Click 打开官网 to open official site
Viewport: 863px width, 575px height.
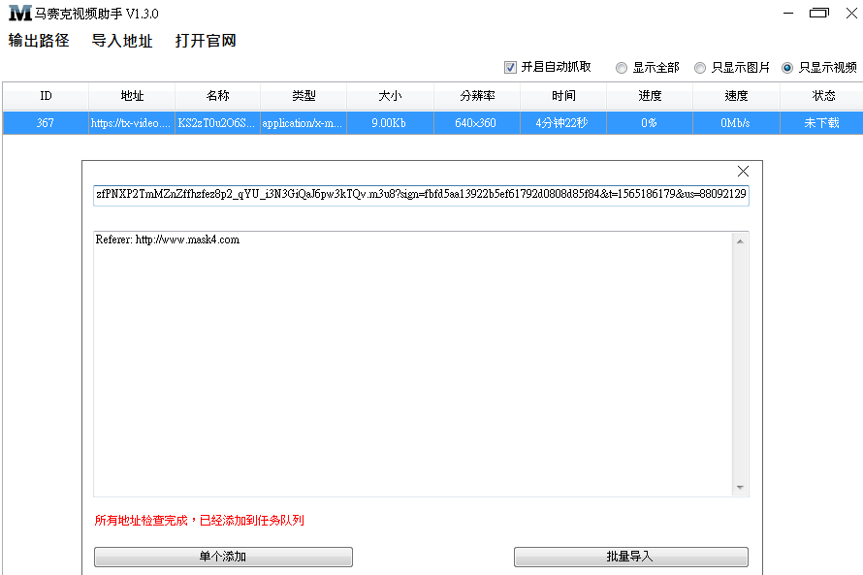pos(206,40)
